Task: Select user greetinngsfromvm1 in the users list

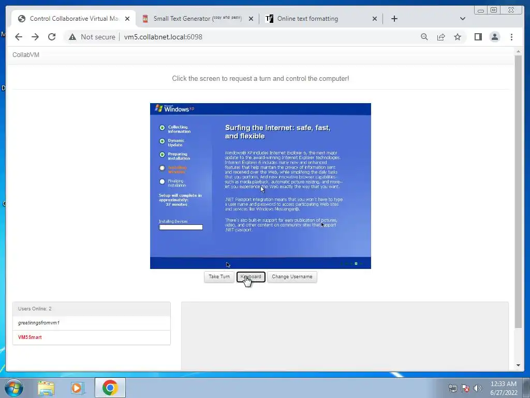Action: 91,323
